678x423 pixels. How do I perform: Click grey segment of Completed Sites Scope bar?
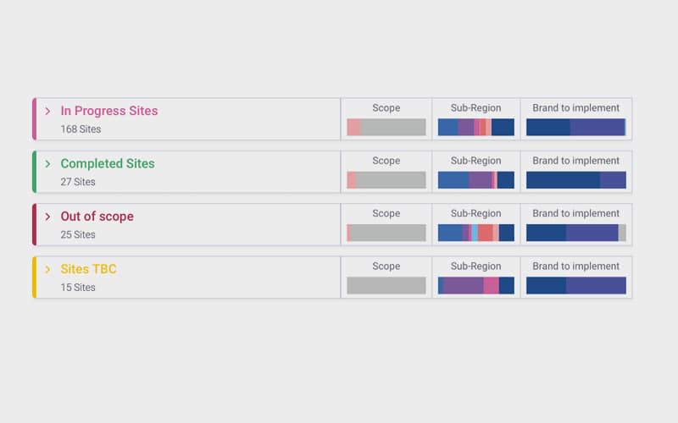[x=391, y=180]
